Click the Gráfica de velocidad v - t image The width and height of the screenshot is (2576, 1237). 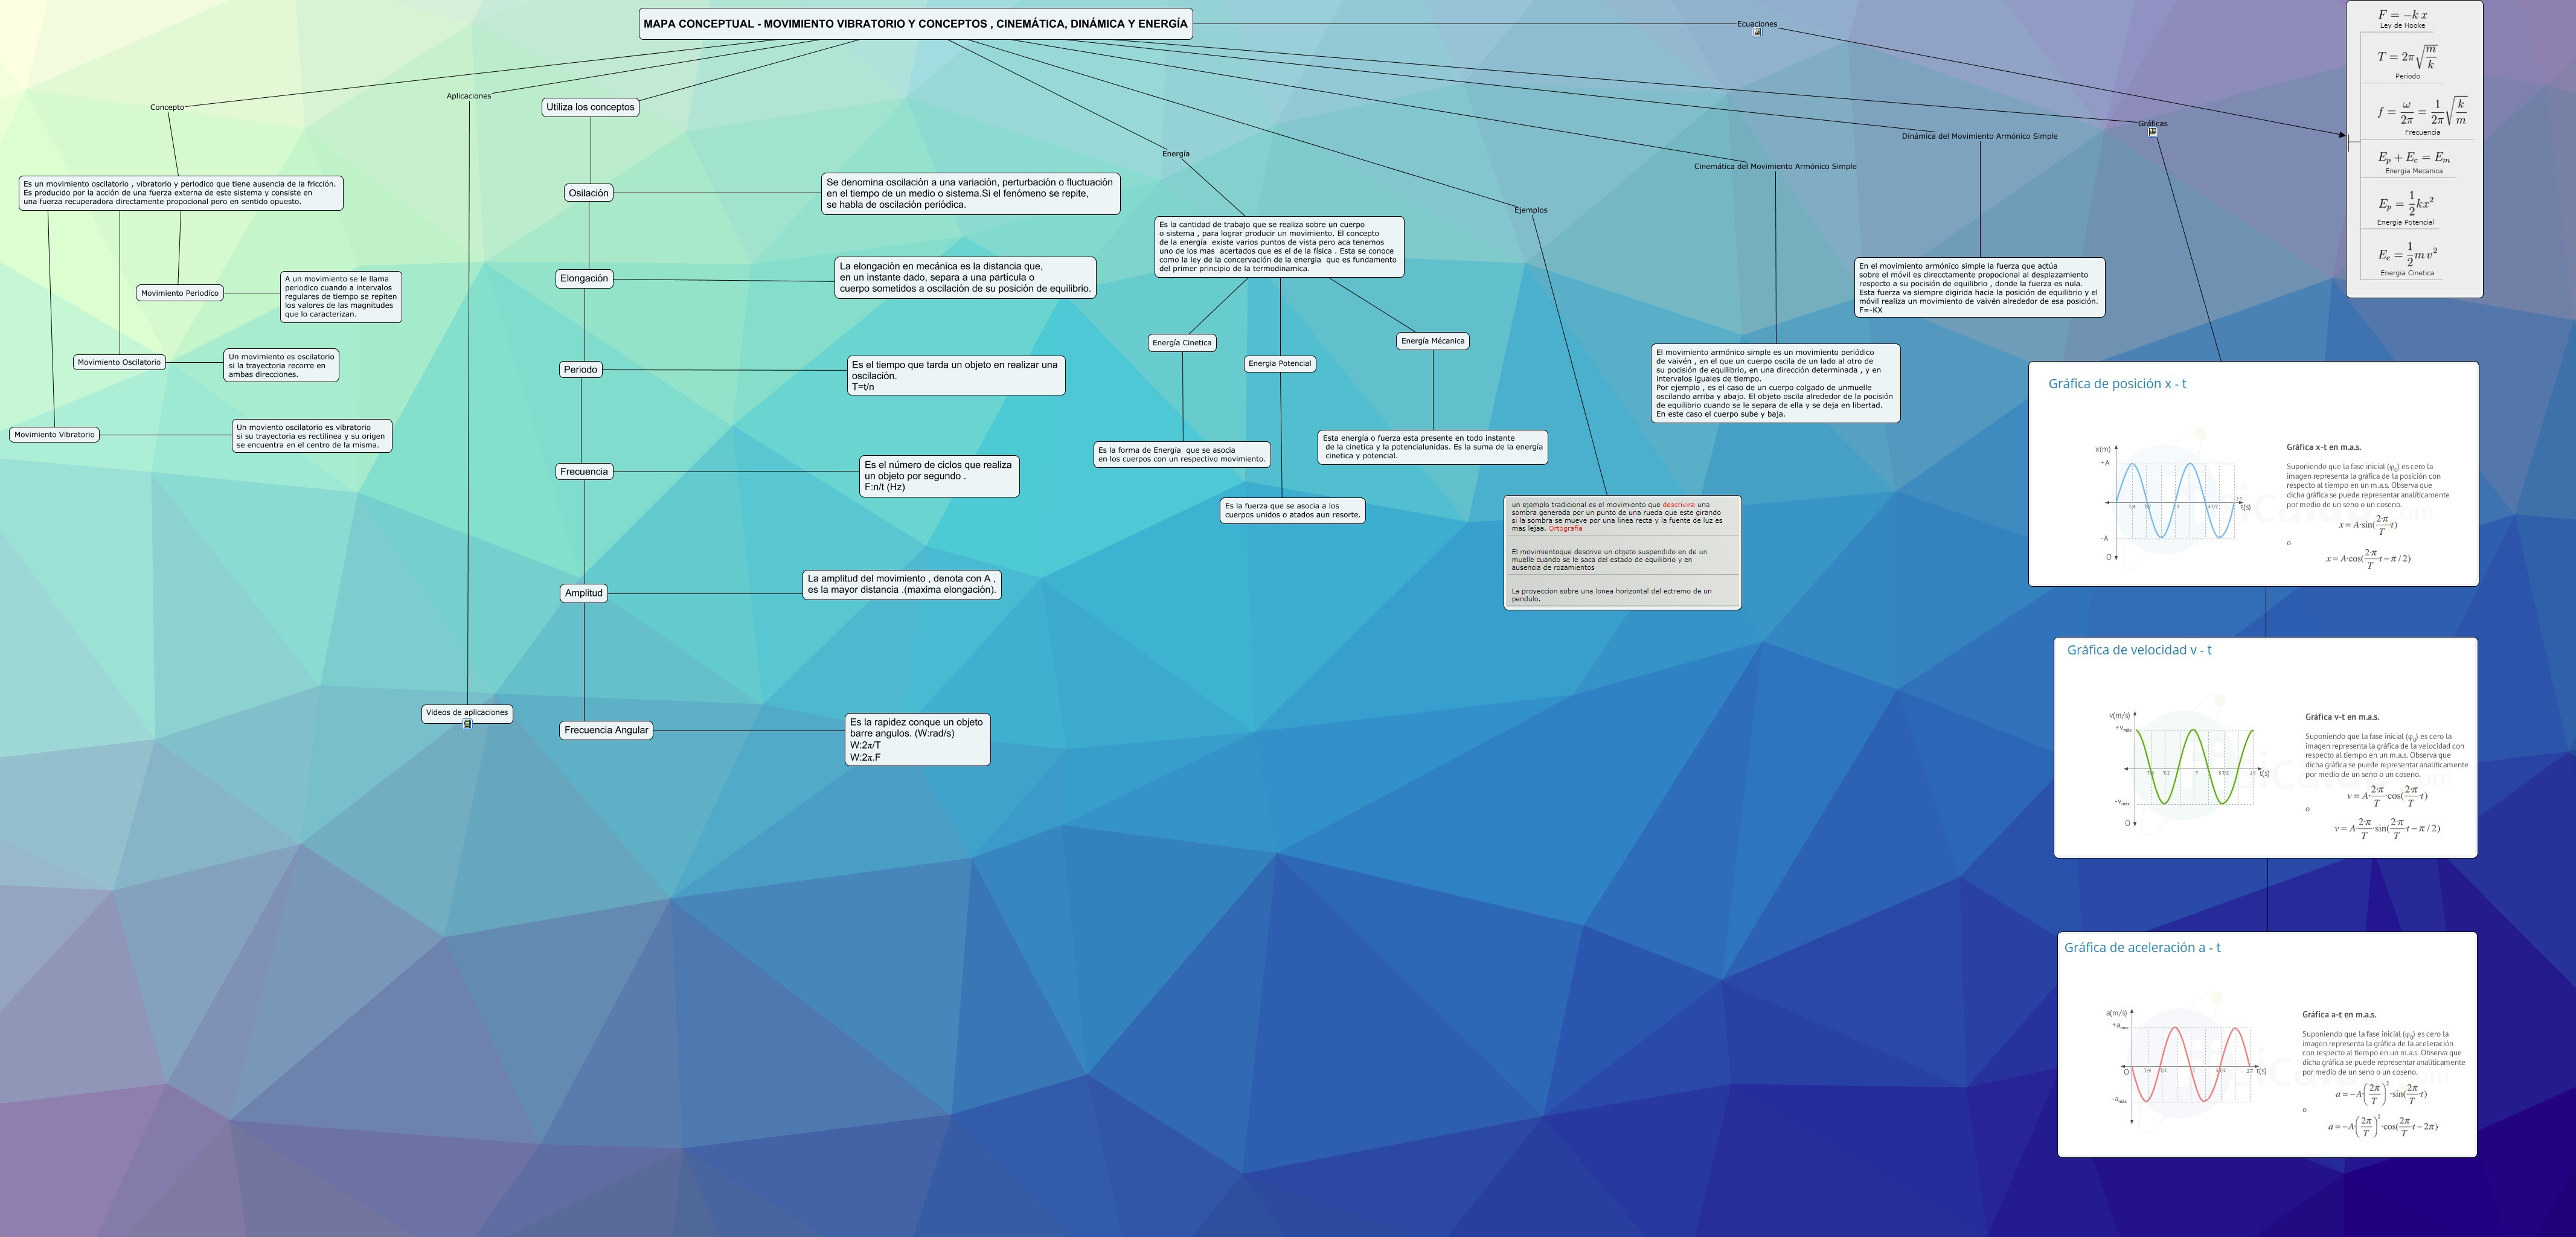pos(2265,747)
